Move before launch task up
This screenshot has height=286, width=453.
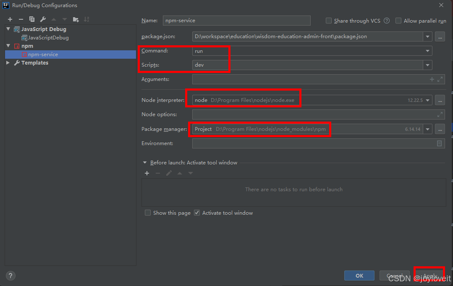(180, 173)
